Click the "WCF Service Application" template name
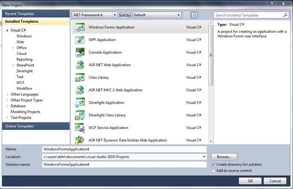Viewport: 293px width, 189px height. [108, 128]
